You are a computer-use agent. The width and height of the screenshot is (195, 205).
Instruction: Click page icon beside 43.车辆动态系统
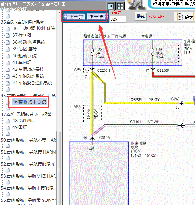(8, 76)
